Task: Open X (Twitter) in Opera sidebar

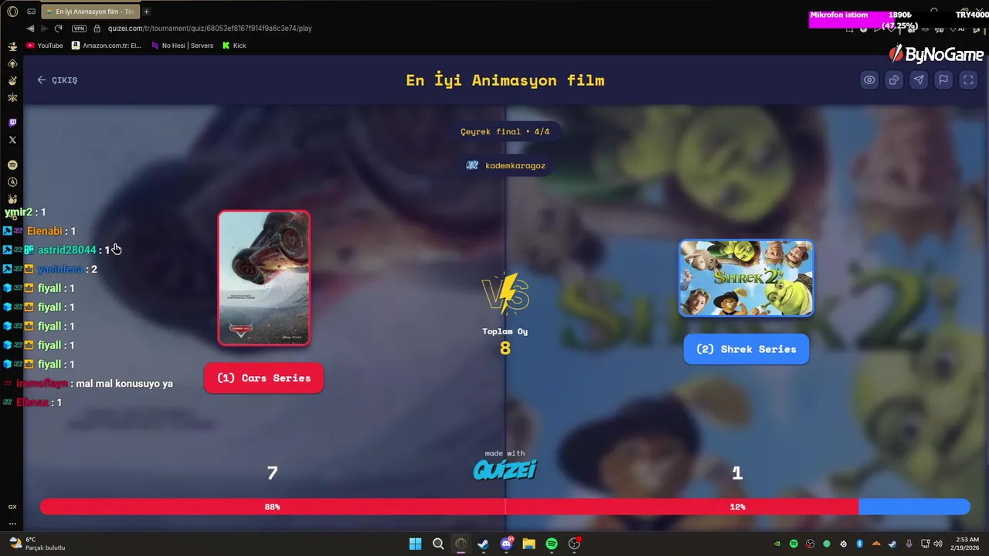Action: click(12, 140)
